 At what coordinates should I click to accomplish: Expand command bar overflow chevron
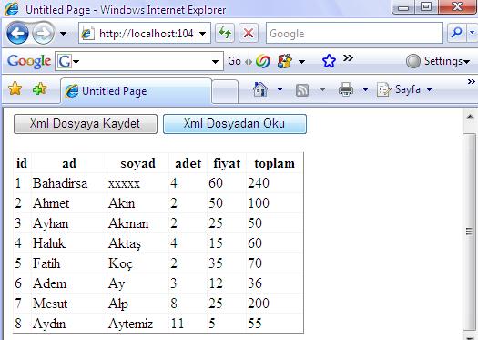click(x=472, y=82)
